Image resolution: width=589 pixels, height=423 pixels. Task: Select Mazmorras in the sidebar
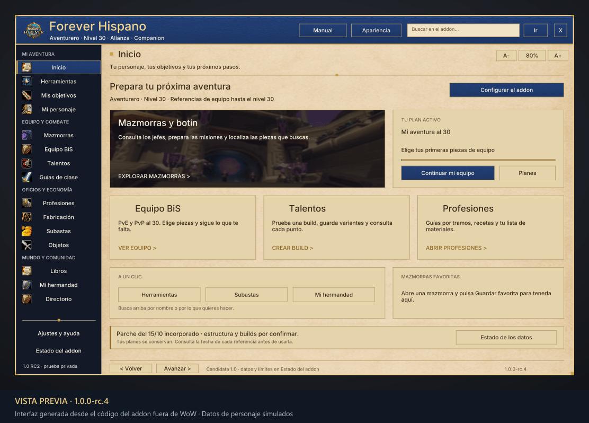tap(59, 135)
